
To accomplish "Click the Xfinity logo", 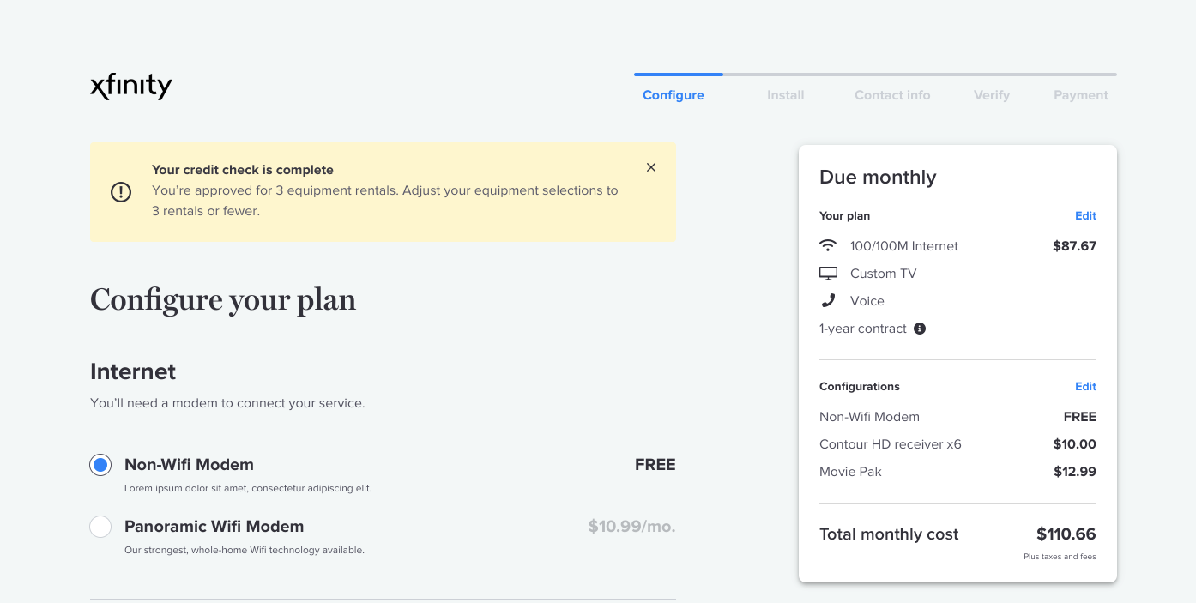I will (x=131, y=87).
